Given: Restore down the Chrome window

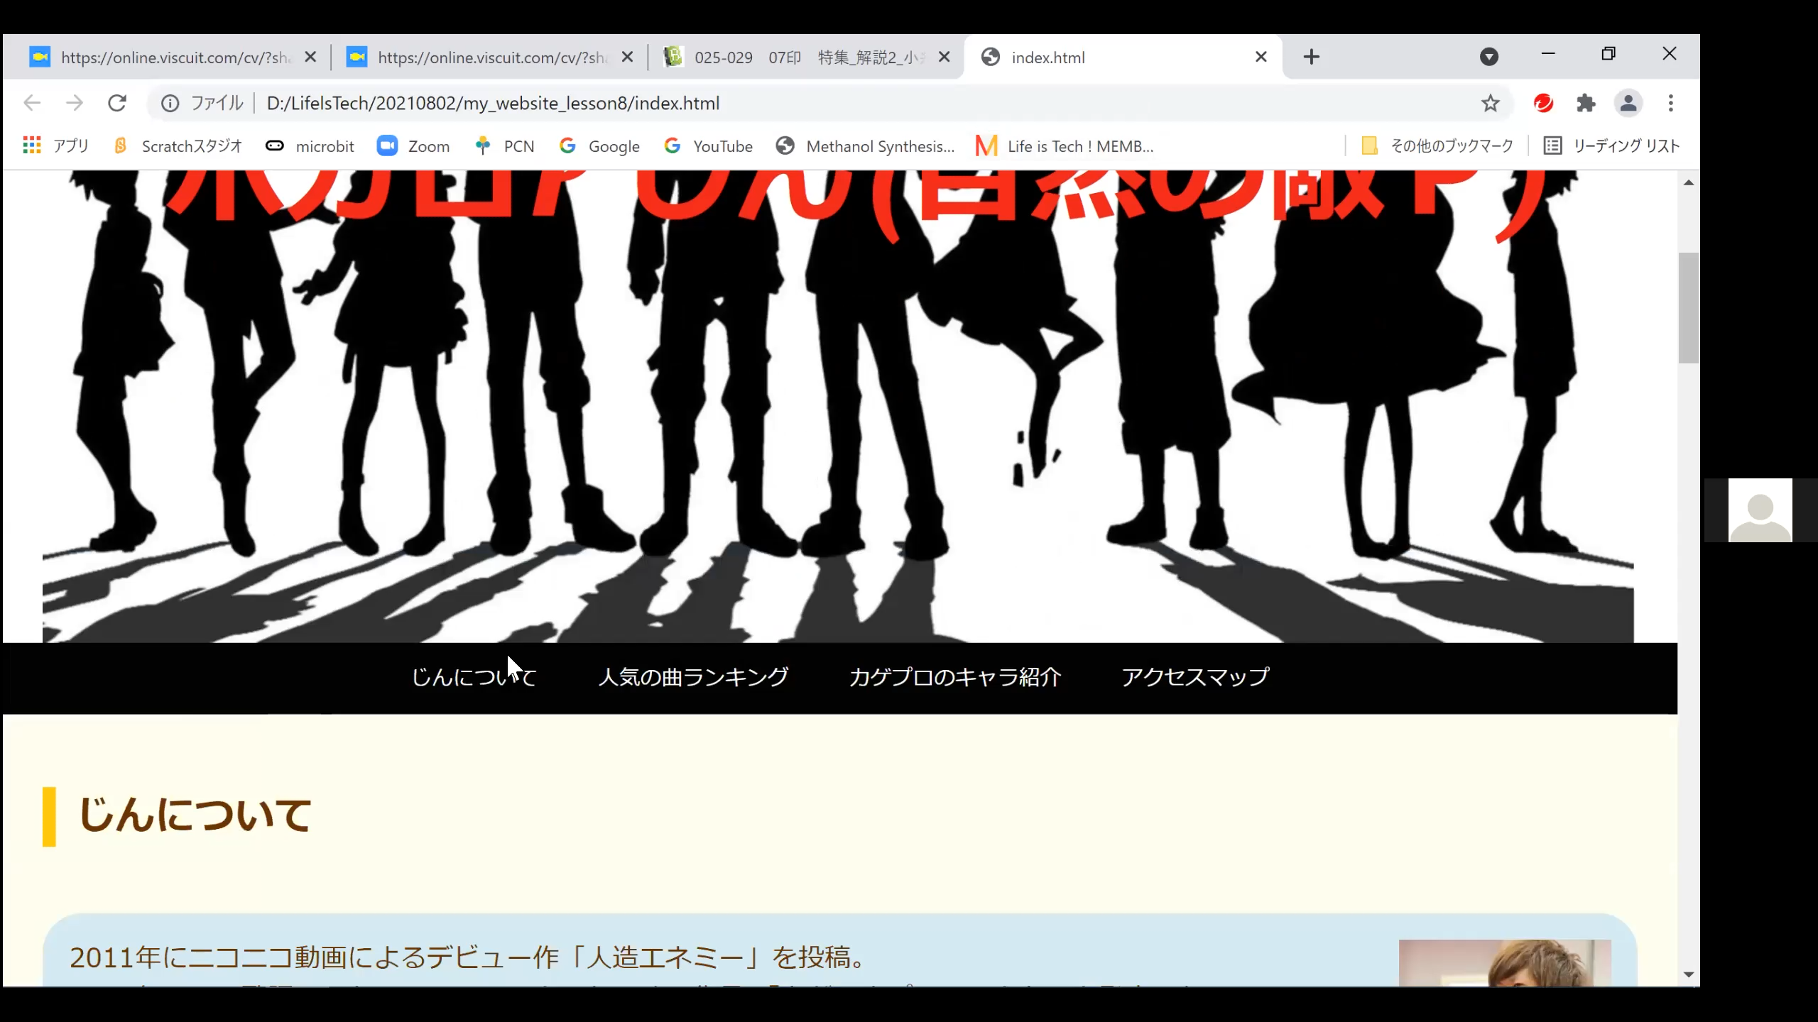Looking at the screenshot, I should click(x=1609, y=54).
